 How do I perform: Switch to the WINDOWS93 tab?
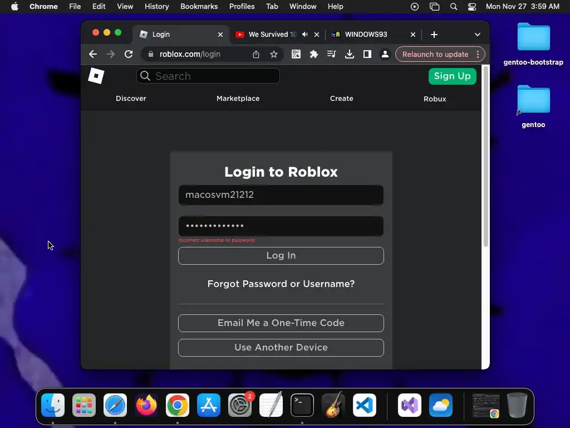coord(366,34)
